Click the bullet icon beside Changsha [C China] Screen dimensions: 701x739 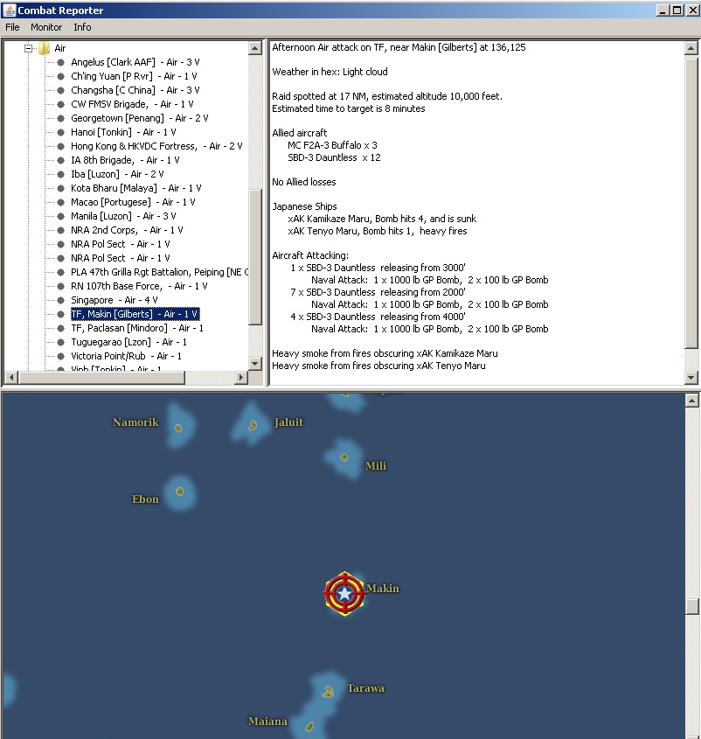60,90
